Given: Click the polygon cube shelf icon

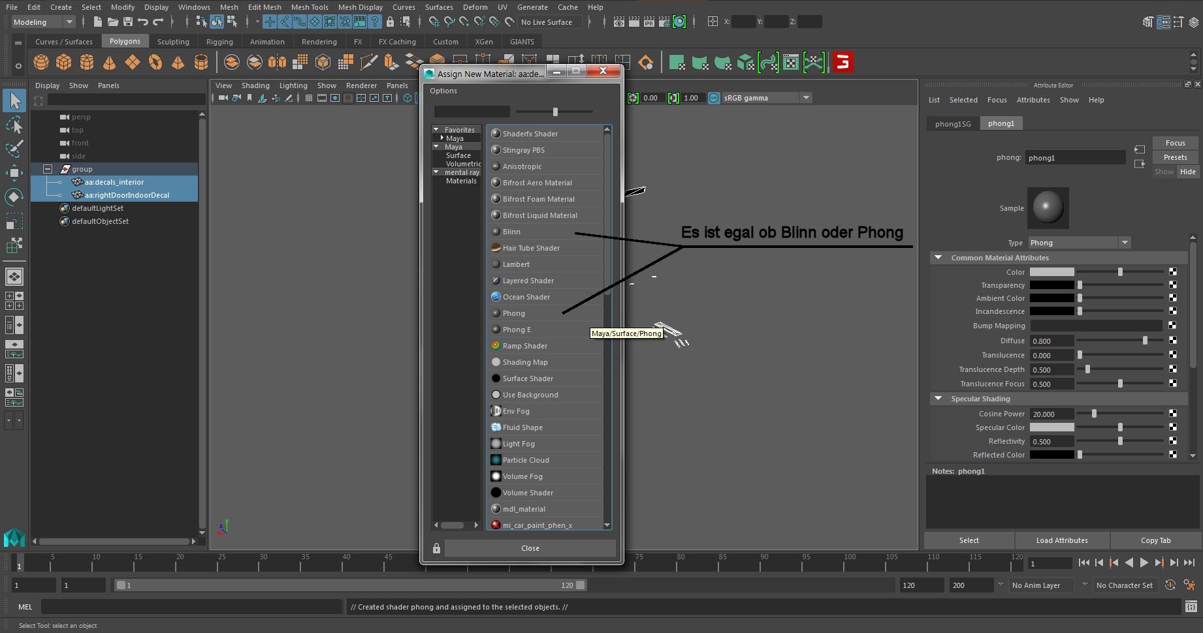Looking at the screenshot, I should [x=64, y=63].
